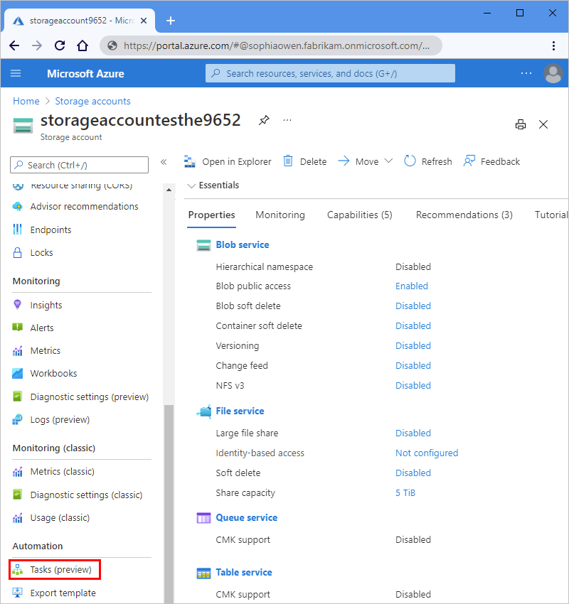Image resolution: width=569 pixels, height=604 pixels.
Task: Open Diagnostic settings (preview)
Action: pyautogui.click(x=90, y=397)
